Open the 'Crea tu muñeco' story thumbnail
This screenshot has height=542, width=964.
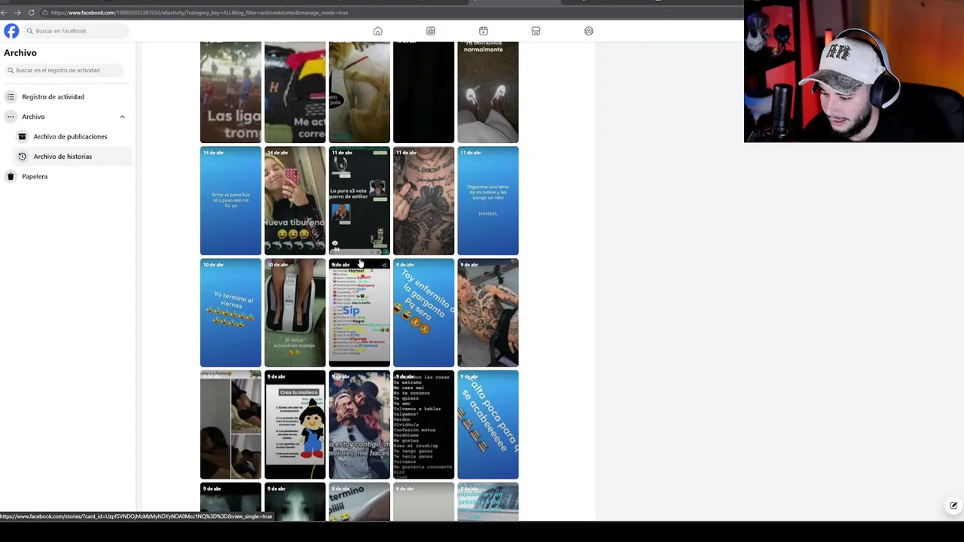295,425
